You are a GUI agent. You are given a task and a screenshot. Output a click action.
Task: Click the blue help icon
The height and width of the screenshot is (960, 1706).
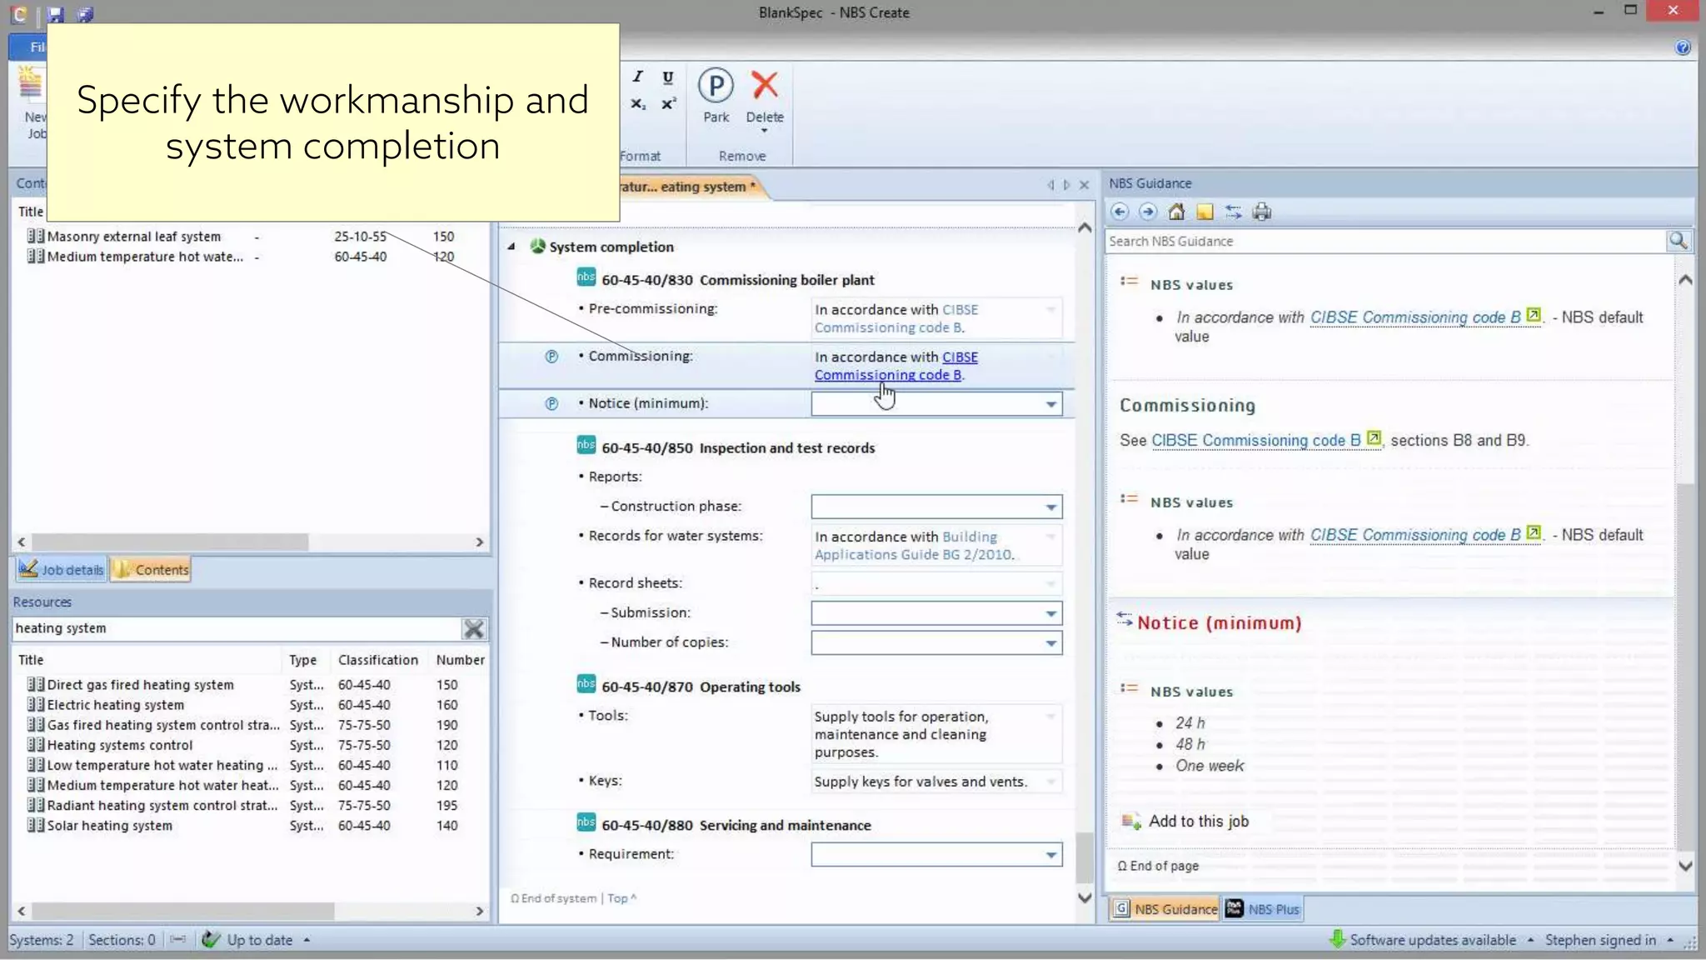click(x=1683, y=47)
